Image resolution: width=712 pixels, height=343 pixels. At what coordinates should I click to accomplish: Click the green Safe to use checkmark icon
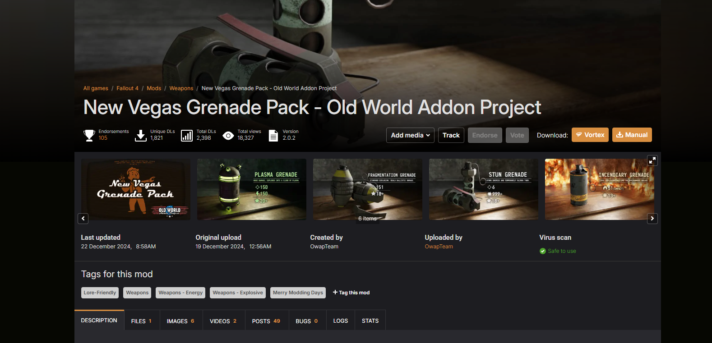click(543, 251)
